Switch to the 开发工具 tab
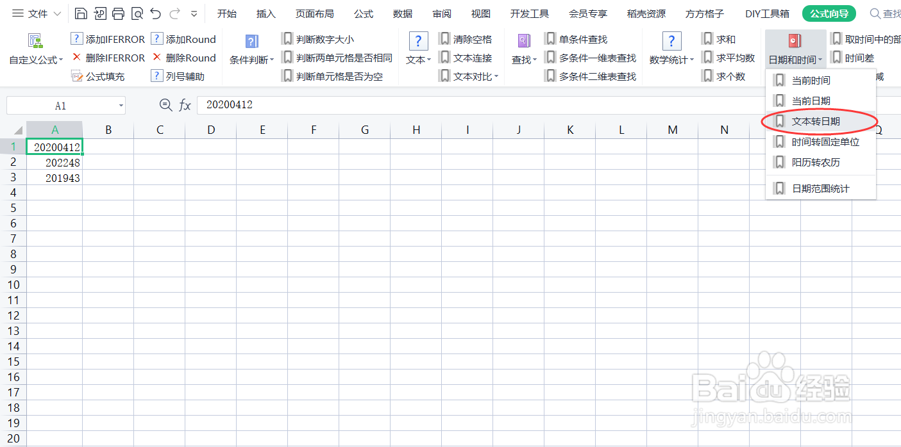 [x=530, y=13]
